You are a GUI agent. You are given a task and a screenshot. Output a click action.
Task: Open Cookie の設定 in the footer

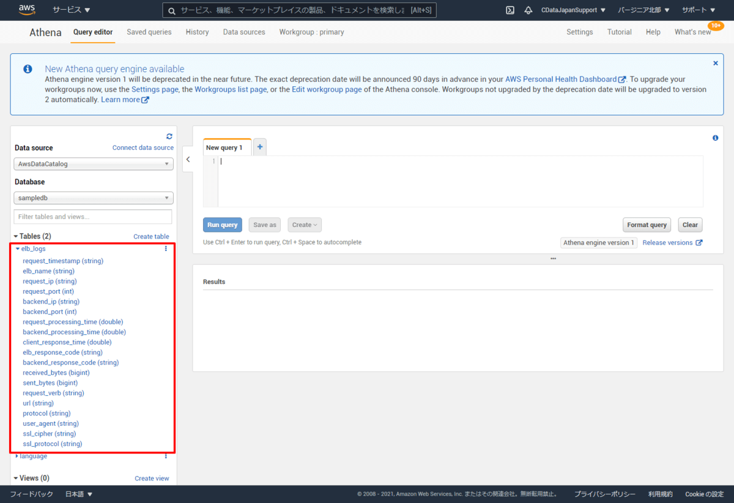pos(704,494)
